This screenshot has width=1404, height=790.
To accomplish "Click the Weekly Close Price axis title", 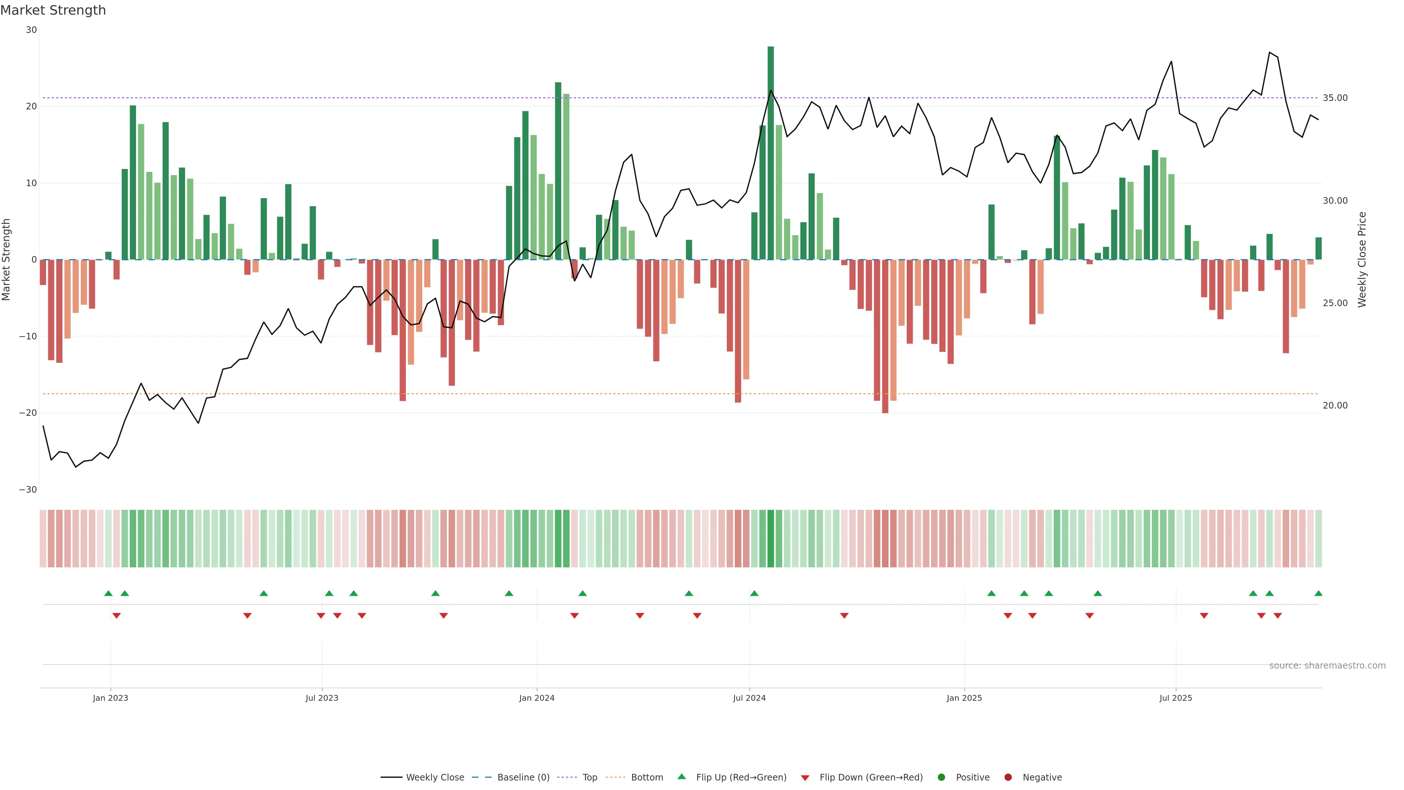I will pyautogui.click(x=1362, y=260).
